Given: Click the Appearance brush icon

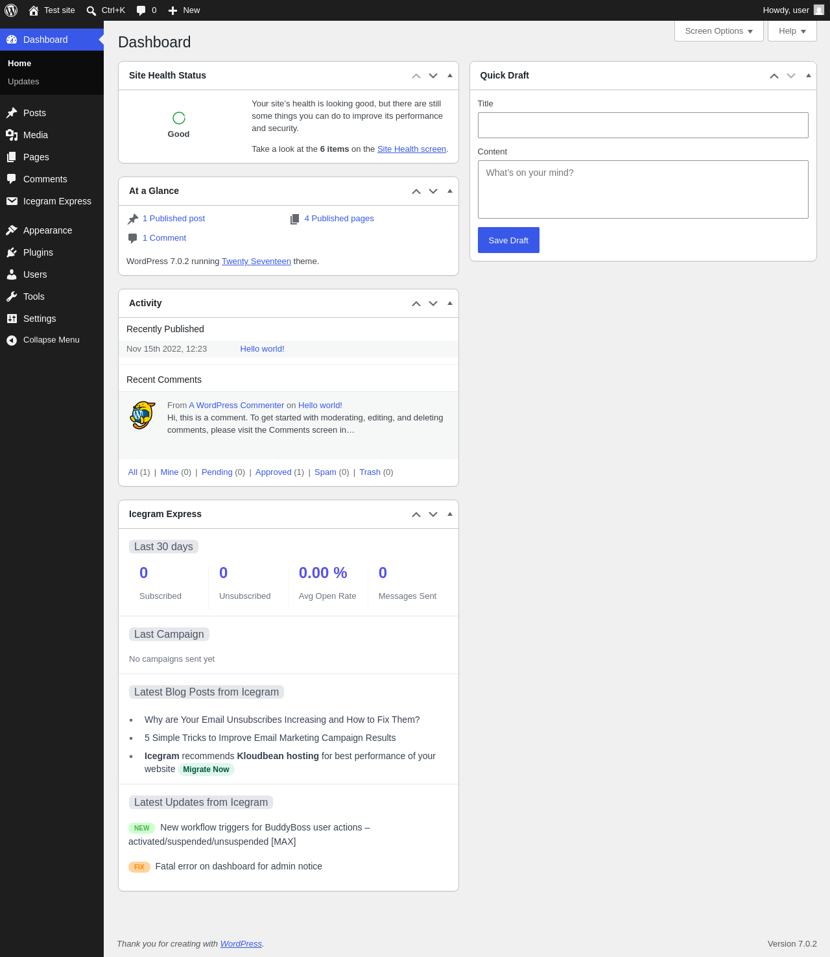Looking at the screenshot, I should 12,230.
